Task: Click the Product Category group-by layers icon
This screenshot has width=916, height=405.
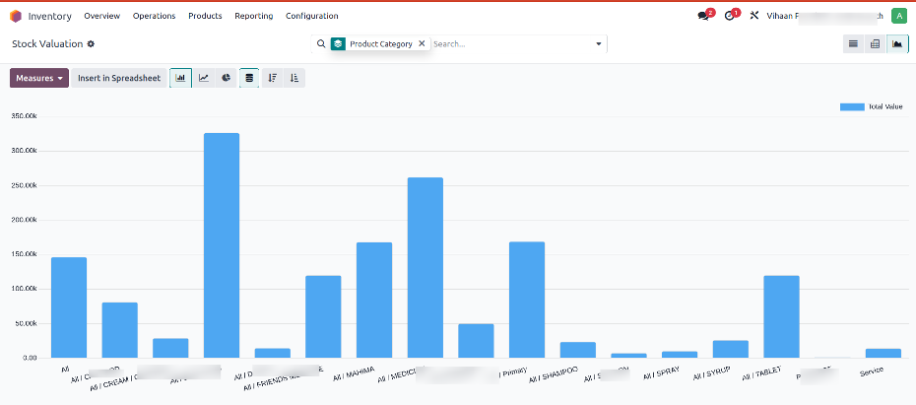Action: pyautogui.click(x=338, y=43)
